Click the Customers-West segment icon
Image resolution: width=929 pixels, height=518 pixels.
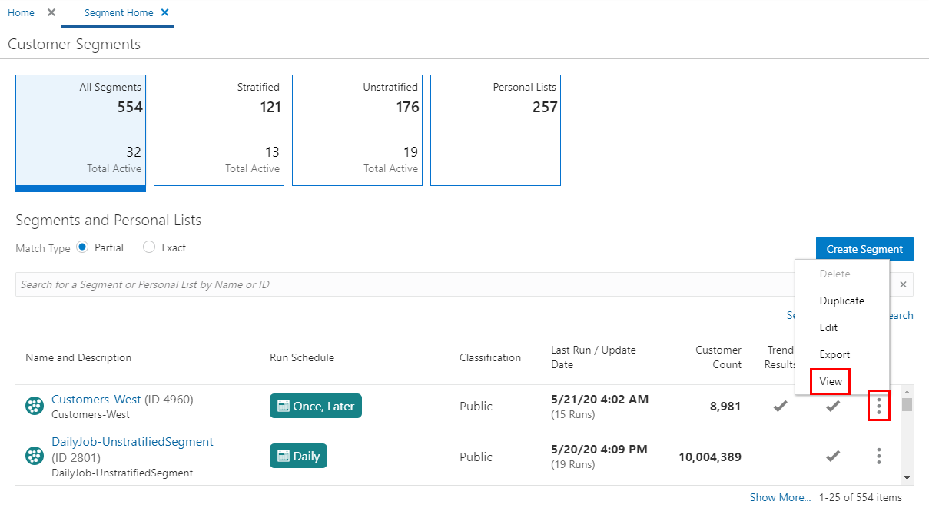35,406
